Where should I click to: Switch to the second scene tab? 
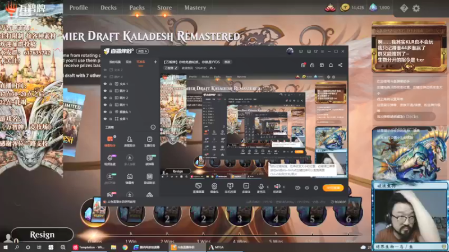point(129,62)
